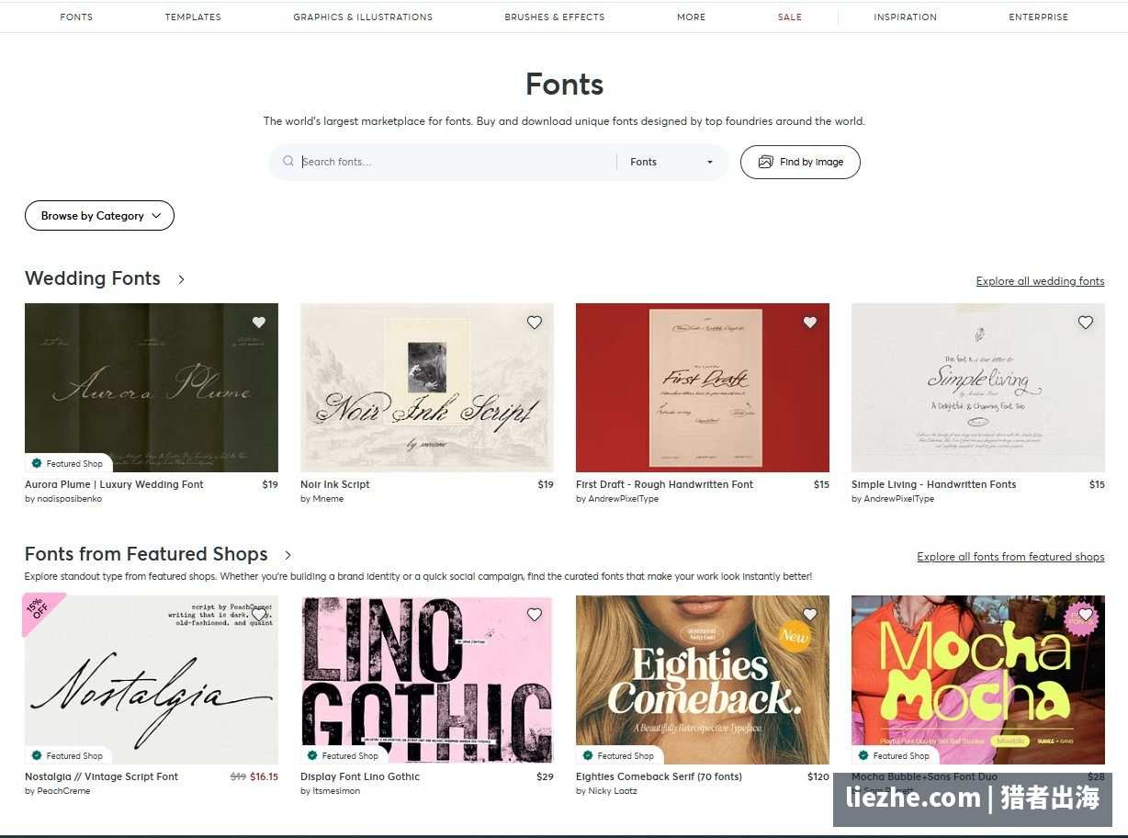Open the Aurora Plume preview thumbnail
The height and width of the screenshot is (838, 1128).
pyautogui.click(x=152, y=388)
